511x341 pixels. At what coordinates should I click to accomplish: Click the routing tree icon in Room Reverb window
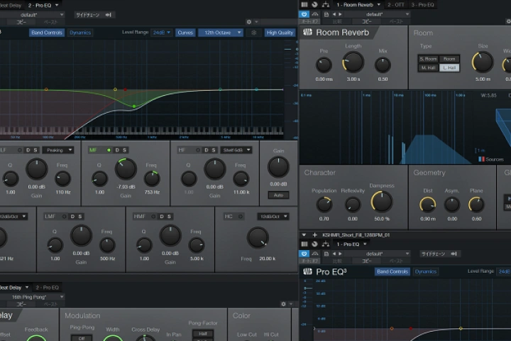pos(326,4)
